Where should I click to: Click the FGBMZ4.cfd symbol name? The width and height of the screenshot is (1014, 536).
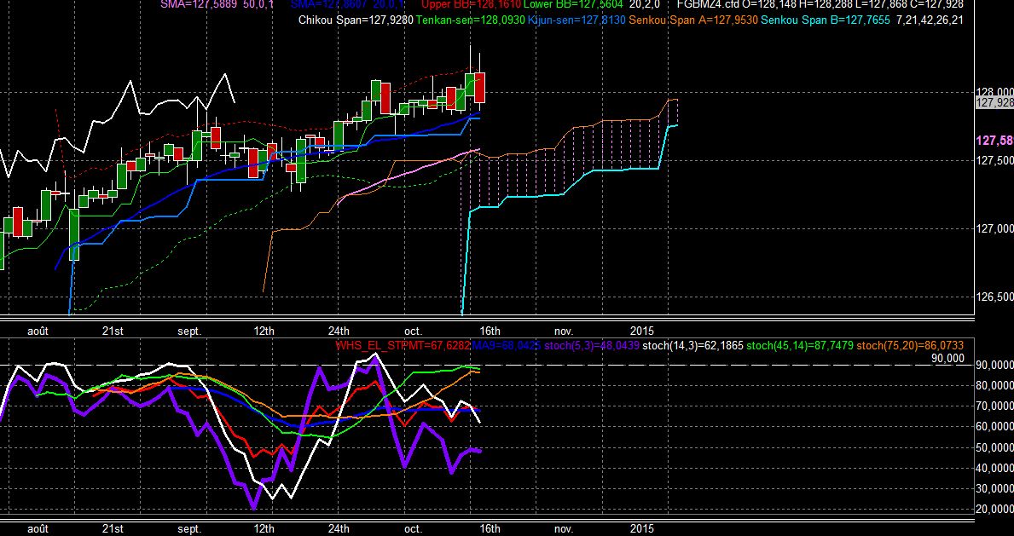click(707, 4)
